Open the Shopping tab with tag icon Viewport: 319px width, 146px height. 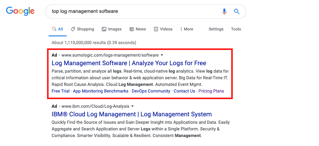point(82,29)
